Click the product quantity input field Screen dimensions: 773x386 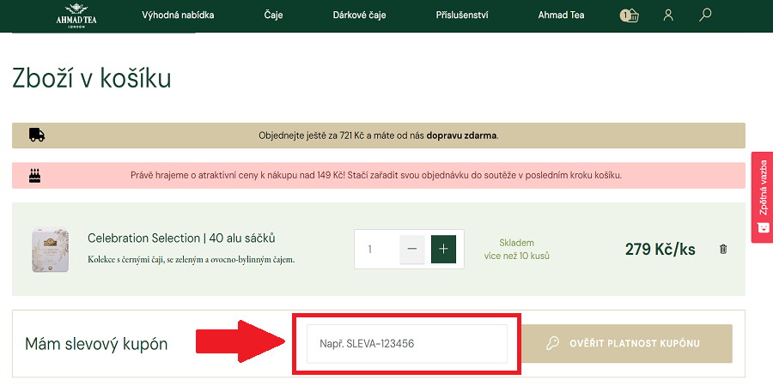tap(377, 249)
